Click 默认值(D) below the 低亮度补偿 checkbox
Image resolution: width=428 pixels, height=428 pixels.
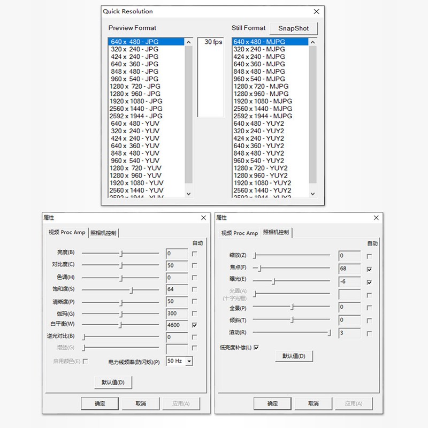coord(294,356)
